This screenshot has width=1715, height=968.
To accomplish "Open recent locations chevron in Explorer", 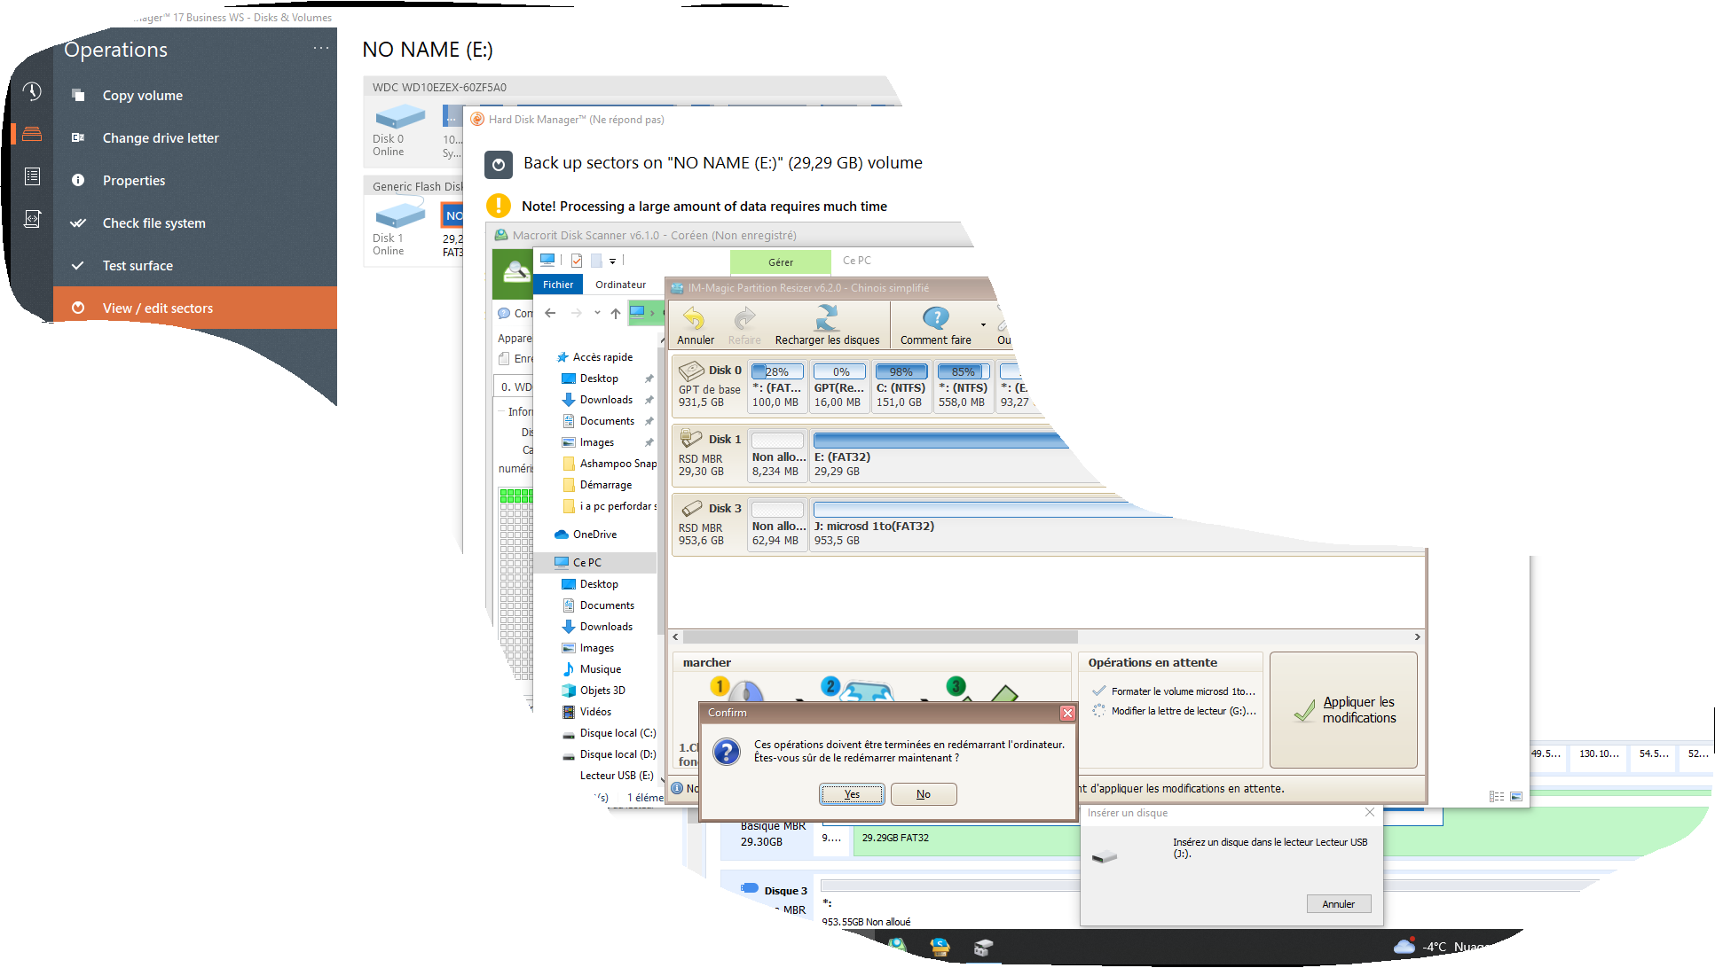I will [597, 313].
